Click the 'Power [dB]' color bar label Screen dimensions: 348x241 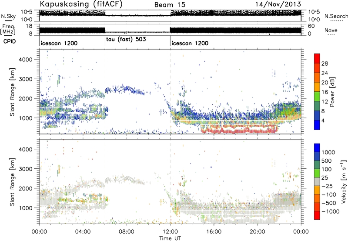pos(332,92)
